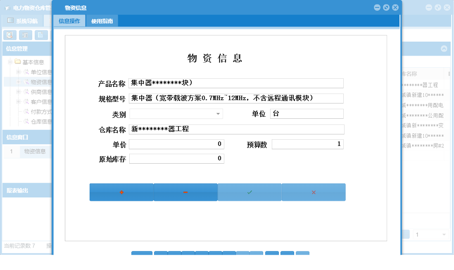This screenshot has height=270, width=454.
Task: Click the second toolbar icon beside the magnifier
Action: click(x=26, y=35)
